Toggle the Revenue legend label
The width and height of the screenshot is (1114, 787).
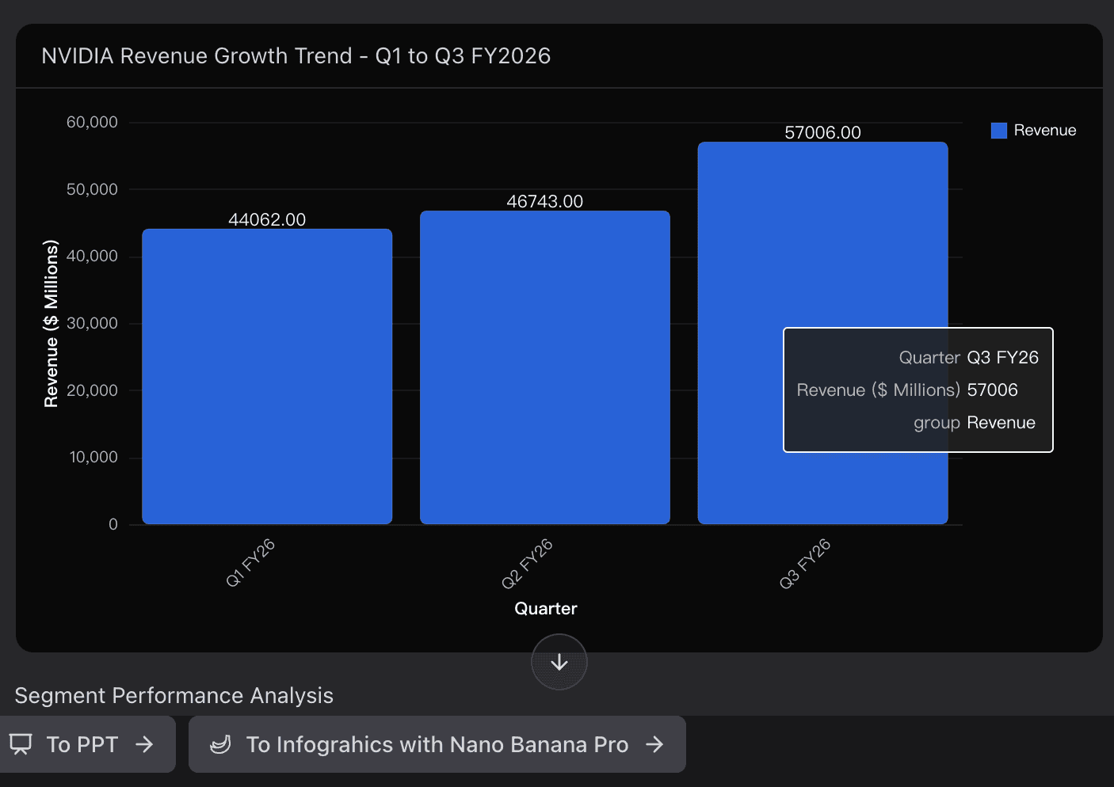click(x=1045, y=131)
